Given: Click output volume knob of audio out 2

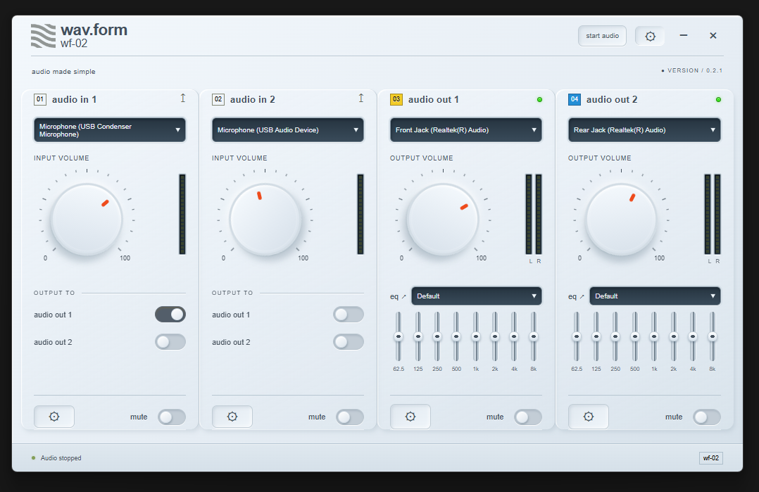Looking at the screenshot, I should tap(621, 219).
